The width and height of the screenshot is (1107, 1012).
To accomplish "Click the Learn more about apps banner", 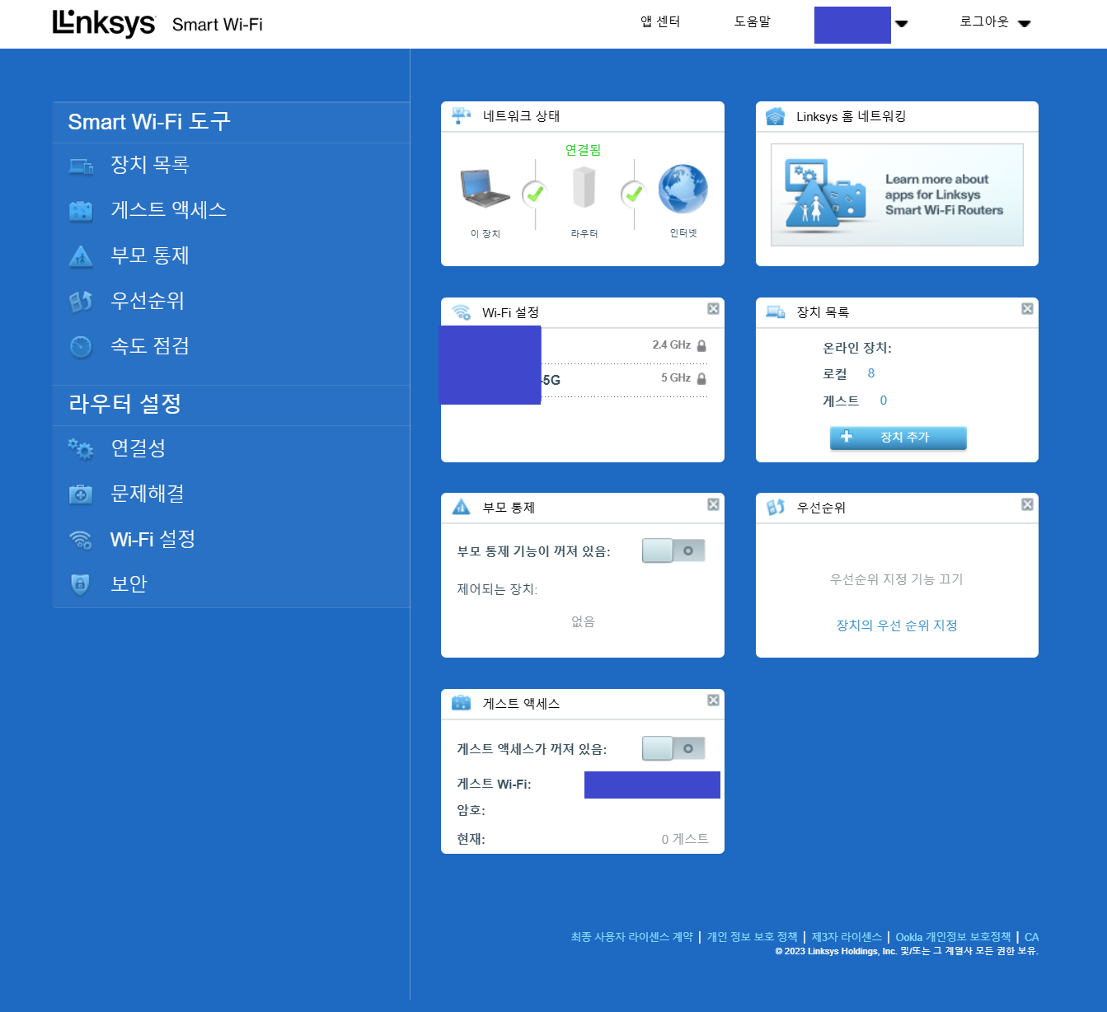I will (x=897, y=194).
